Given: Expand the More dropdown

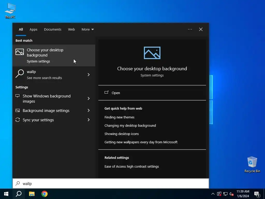Looking at the screenshot, I should point(87,30).
